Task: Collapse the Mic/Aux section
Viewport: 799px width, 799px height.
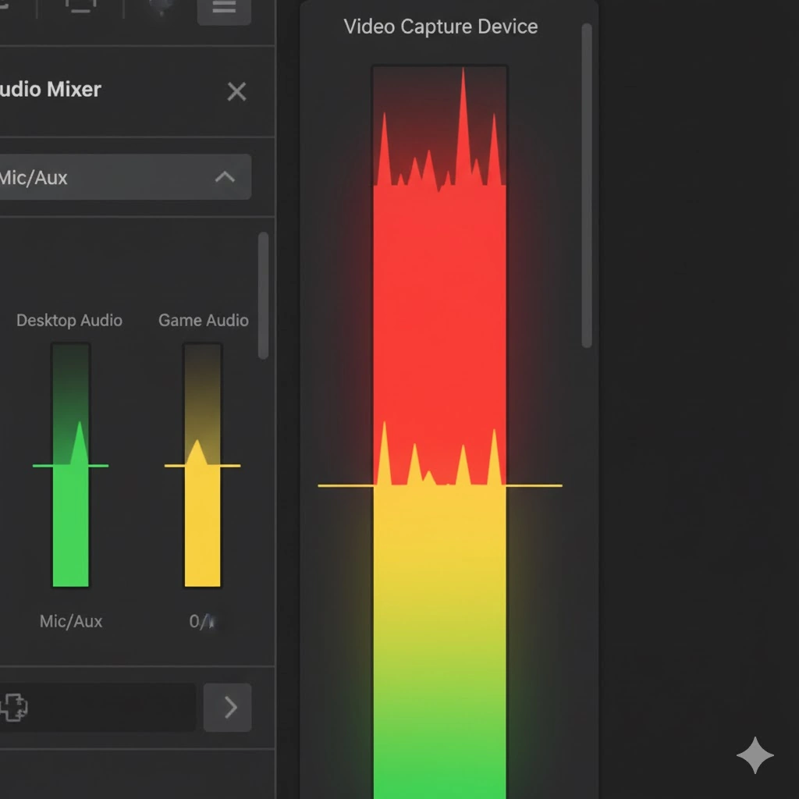Action: pyautogui.click(x=225, y=177)
